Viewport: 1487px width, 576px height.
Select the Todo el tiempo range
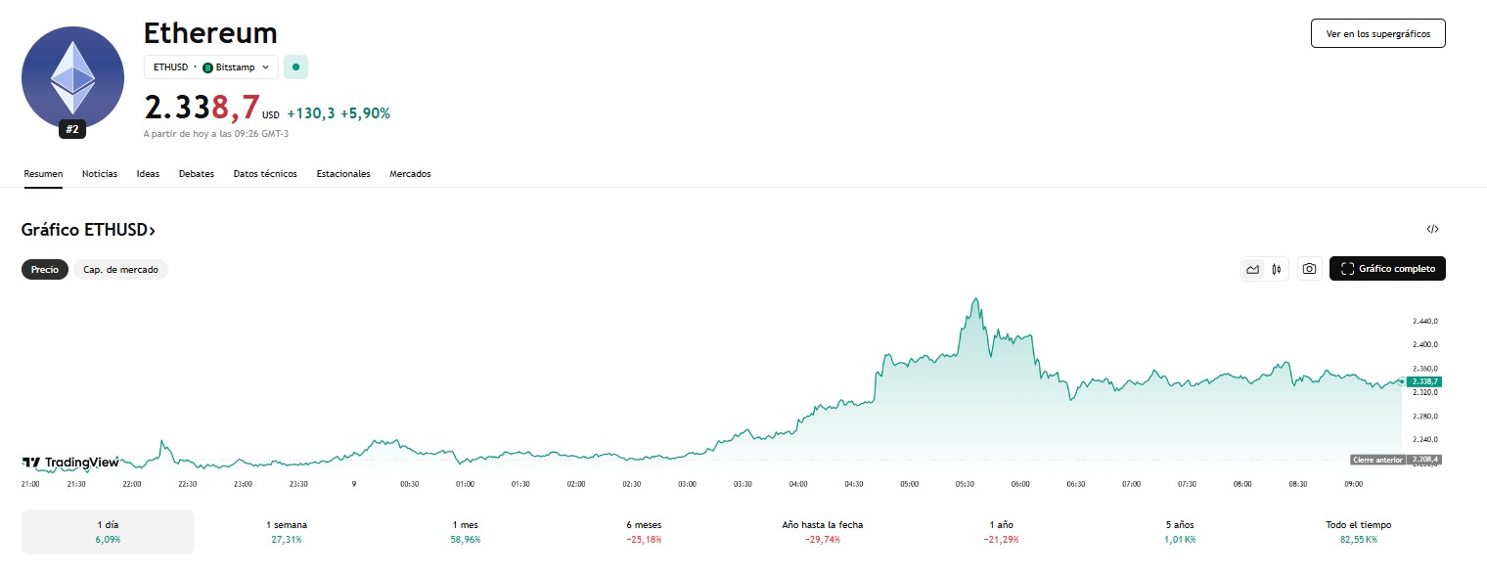click(1358, 531)
